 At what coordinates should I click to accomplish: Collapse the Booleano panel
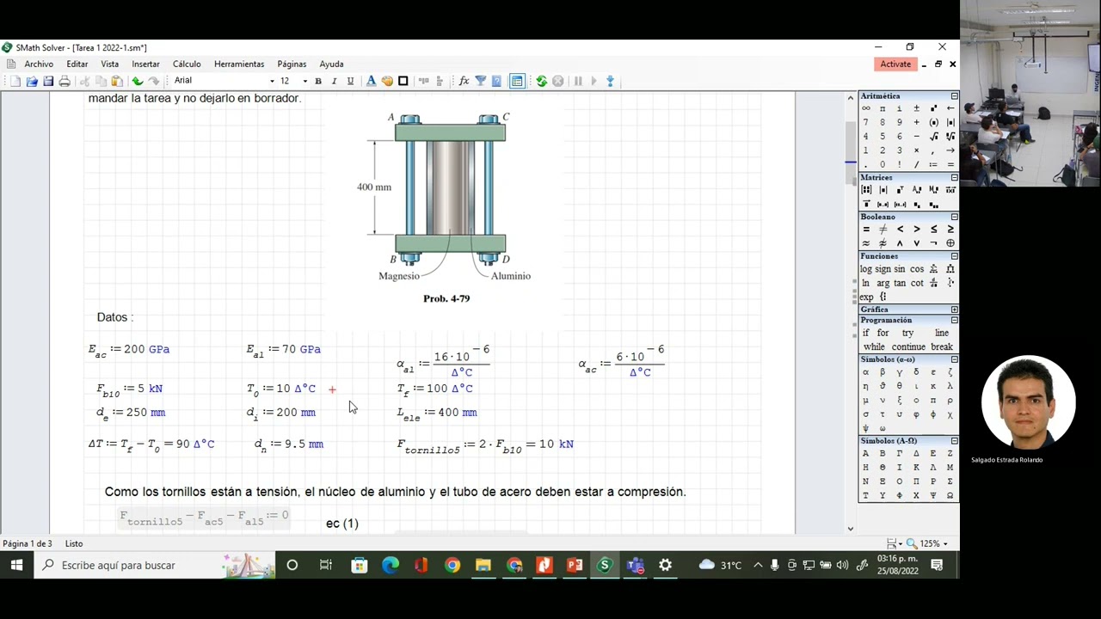coord(954,218)
